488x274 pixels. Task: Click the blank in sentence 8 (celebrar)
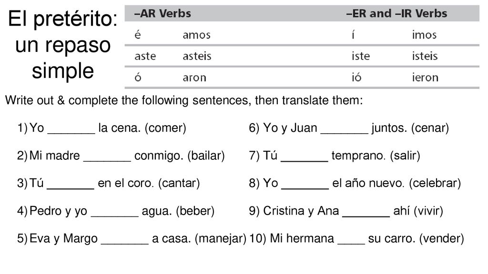305,186
